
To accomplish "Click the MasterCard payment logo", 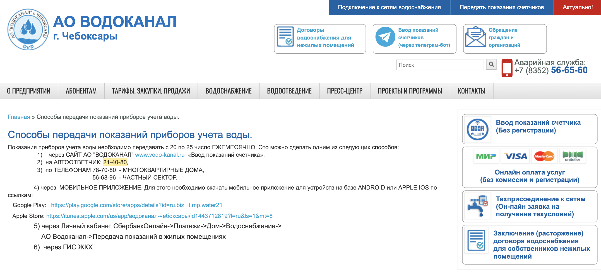I will [x=544, y=156].
